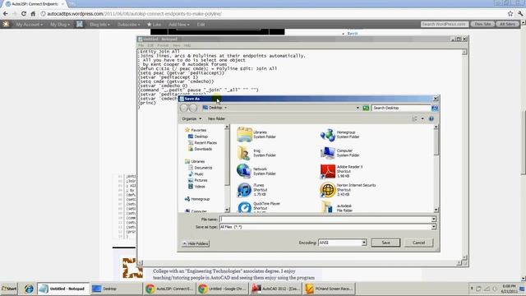Cancel the Save As dialog
526x296 pixels.
click(x=418, y=243)
